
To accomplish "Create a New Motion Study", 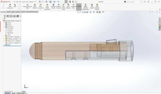I will click(64, 7).
